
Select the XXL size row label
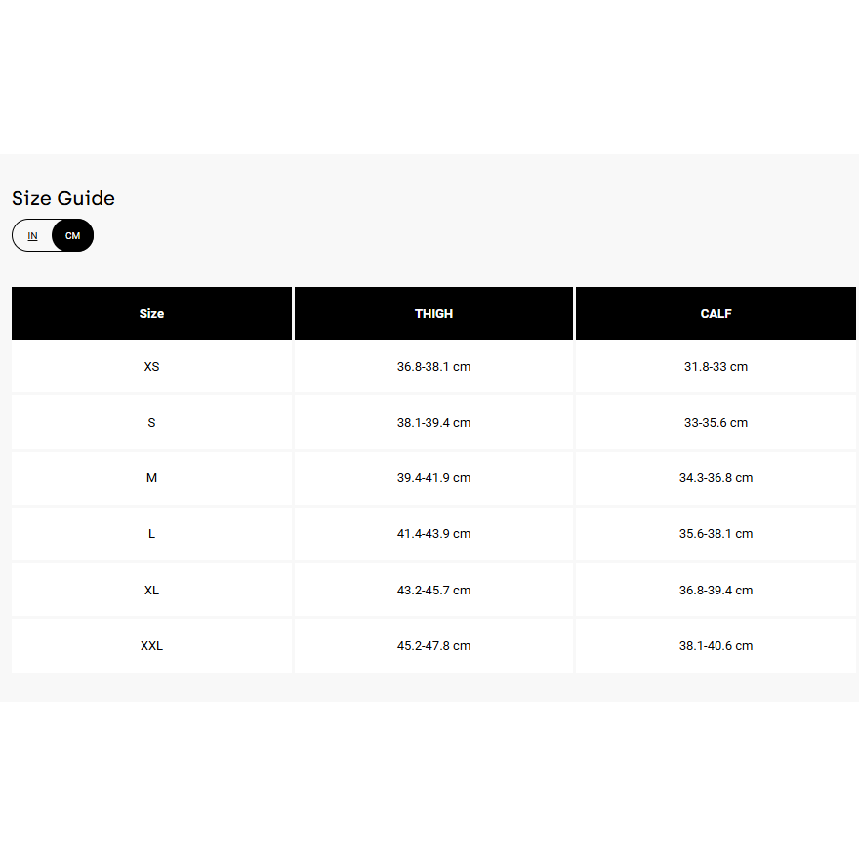151,646
